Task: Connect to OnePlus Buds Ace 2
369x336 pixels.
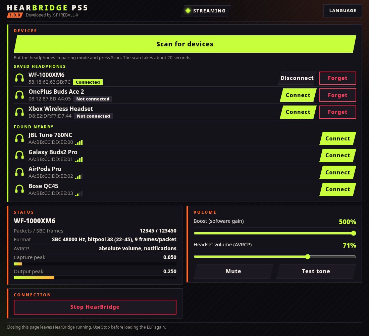Action: pyautogui.click(x=298, y=95)
